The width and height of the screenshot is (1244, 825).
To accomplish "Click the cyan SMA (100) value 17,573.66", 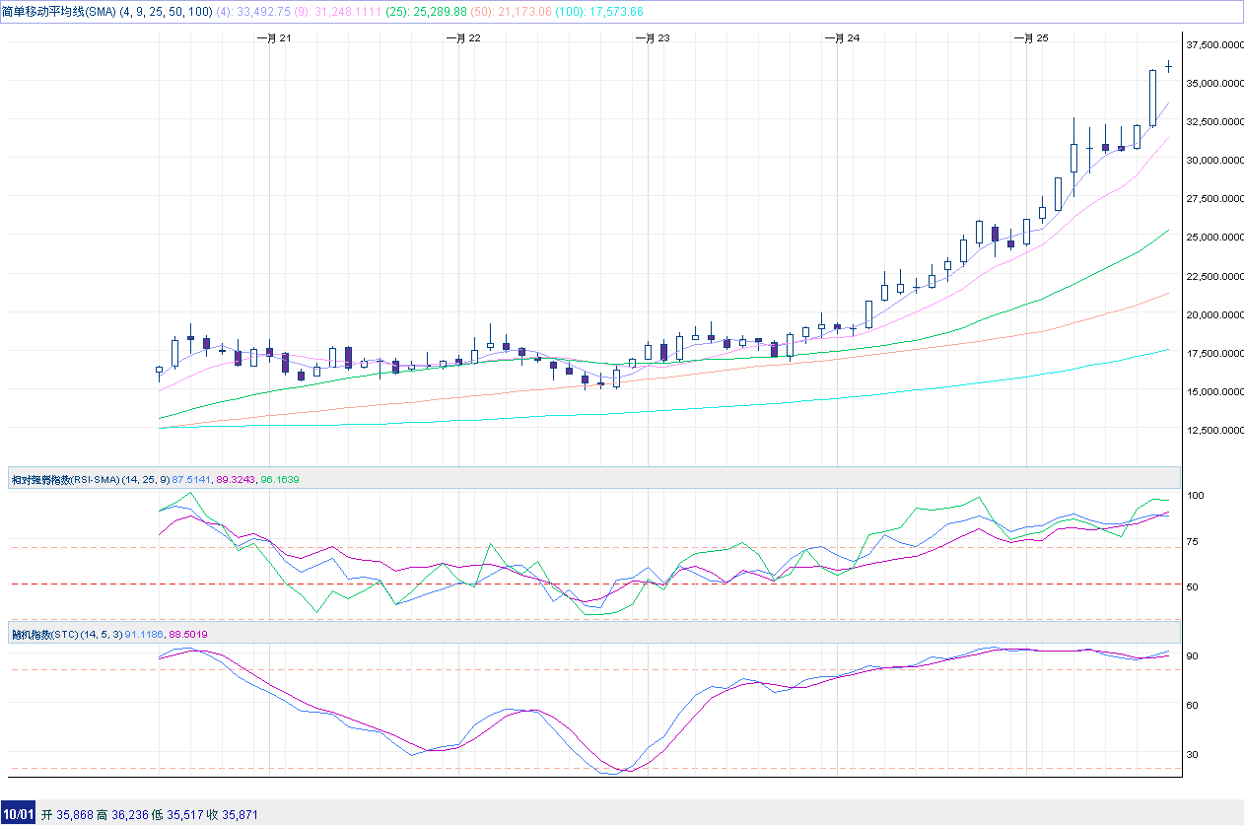I will [612, 11].
